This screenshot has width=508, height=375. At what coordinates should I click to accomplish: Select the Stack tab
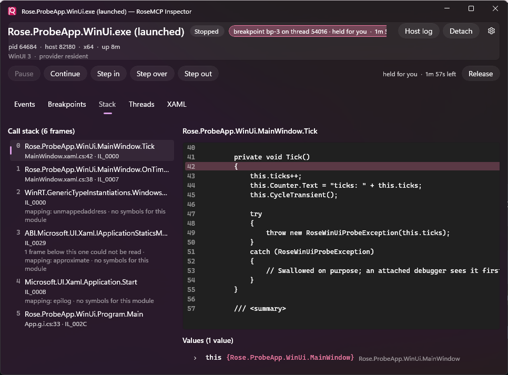(x=107, y=104)
